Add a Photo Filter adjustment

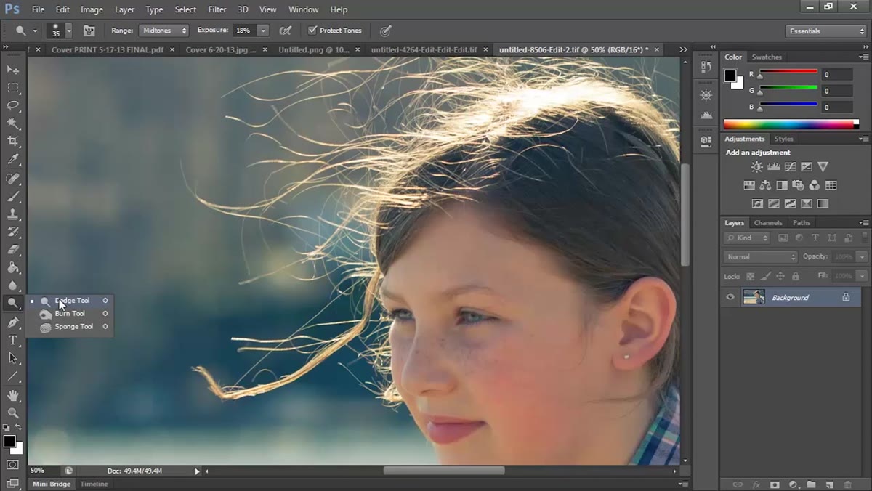pyautogui.click(x=798, y=185)
